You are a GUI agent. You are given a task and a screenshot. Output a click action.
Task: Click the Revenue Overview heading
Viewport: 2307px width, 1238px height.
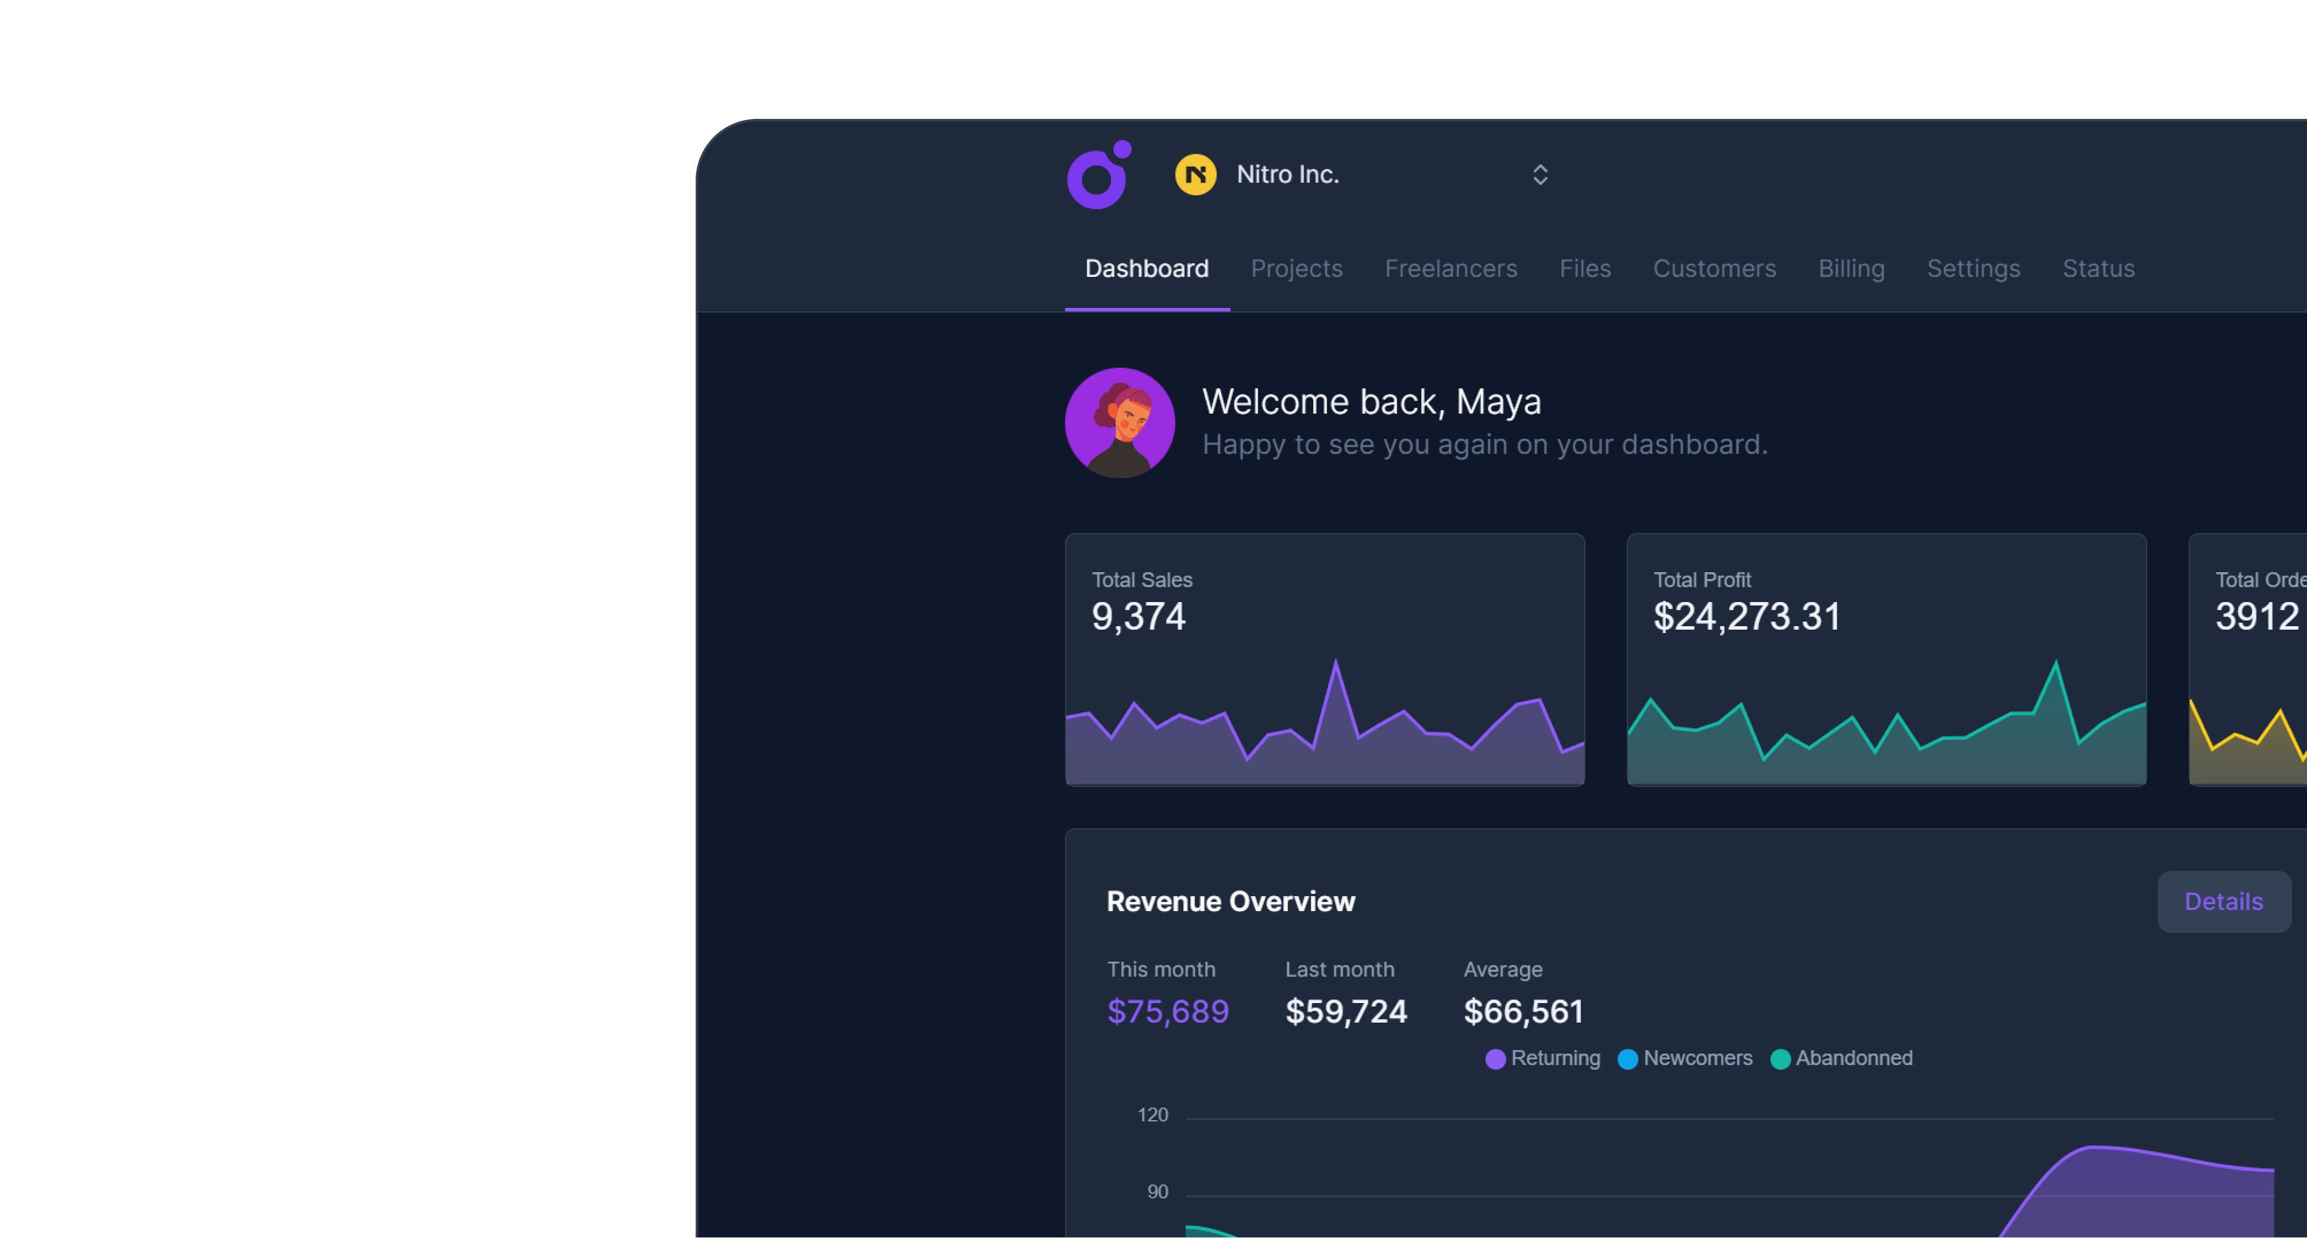pyautogui.click(x=1230, y=901)
